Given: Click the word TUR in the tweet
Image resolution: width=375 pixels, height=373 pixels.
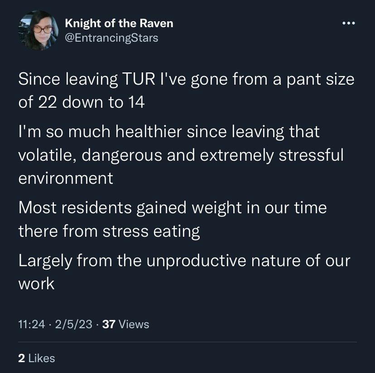Looking at the screenshot, I should point(139,79).
